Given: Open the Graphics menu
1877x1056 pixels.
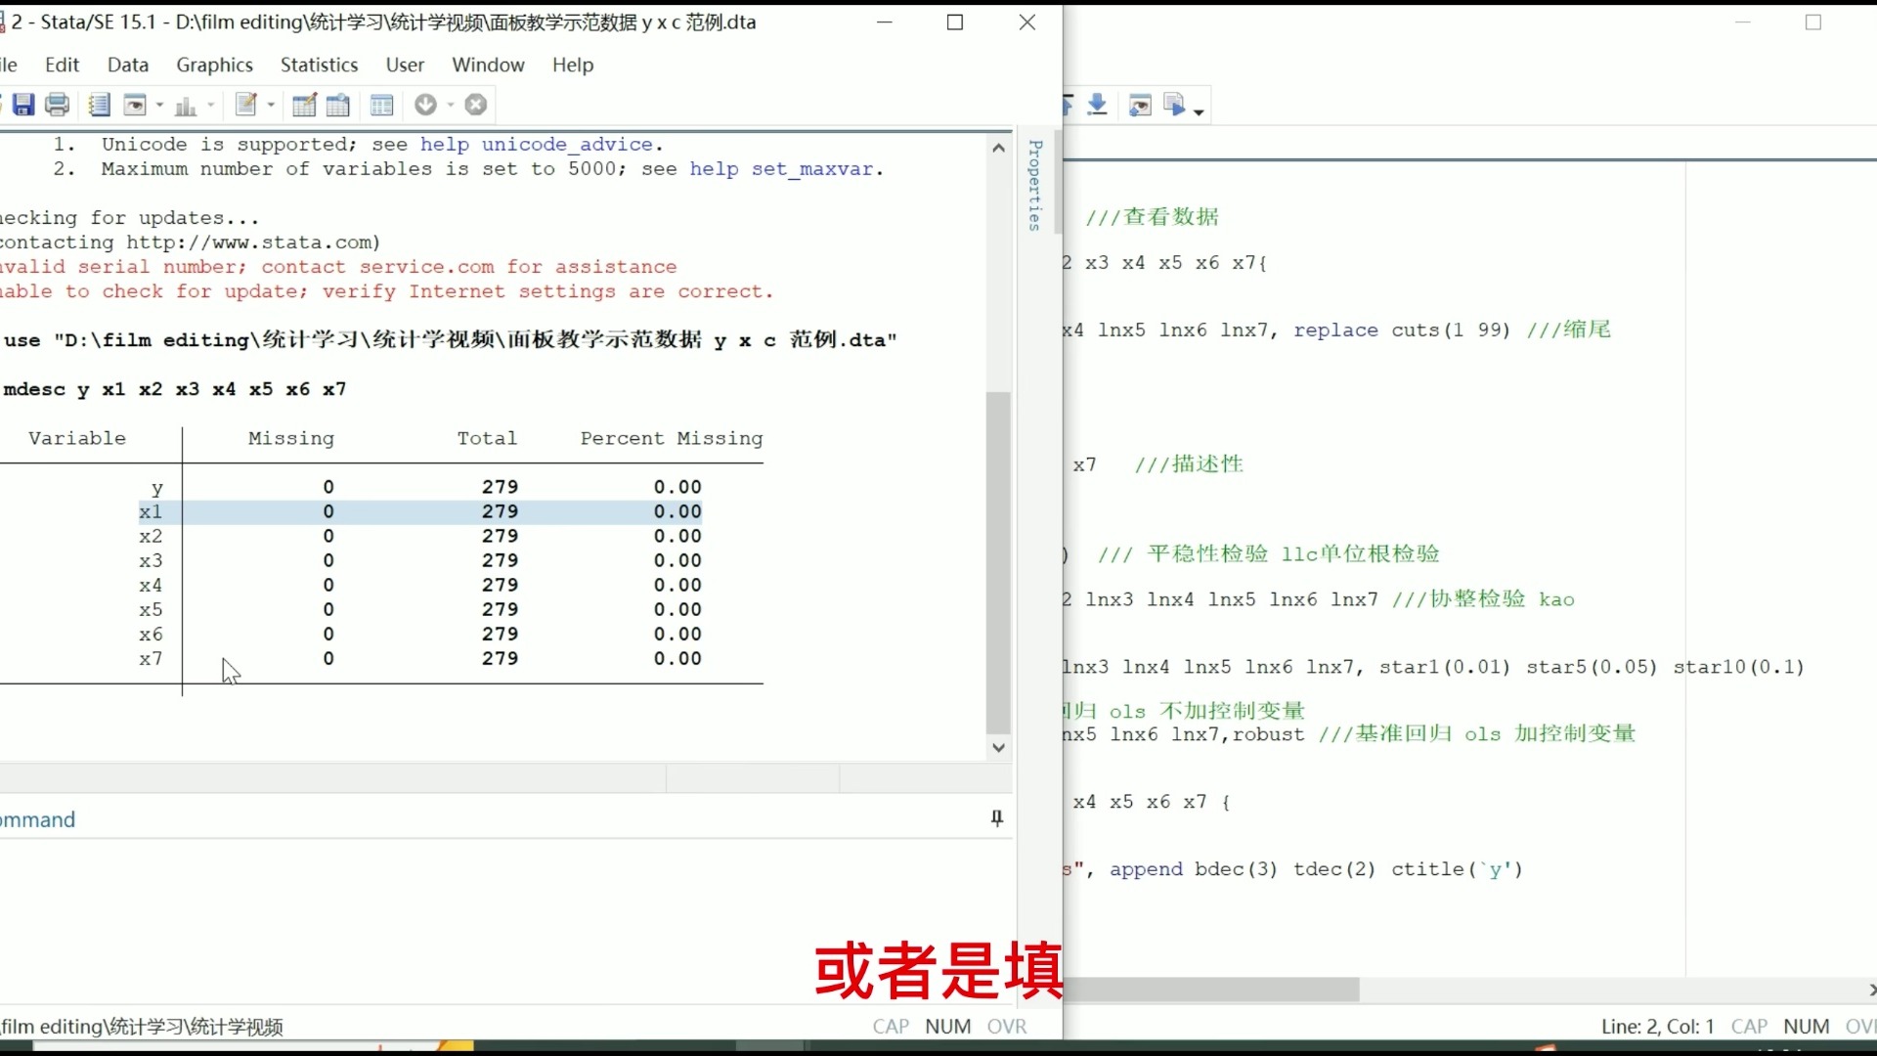Looking at the screenshot, I should [x=214, y=65].
